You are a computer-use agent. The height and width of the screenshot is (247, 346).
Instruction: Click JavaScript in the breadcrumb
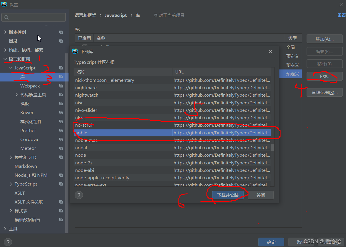pos(116,15)
